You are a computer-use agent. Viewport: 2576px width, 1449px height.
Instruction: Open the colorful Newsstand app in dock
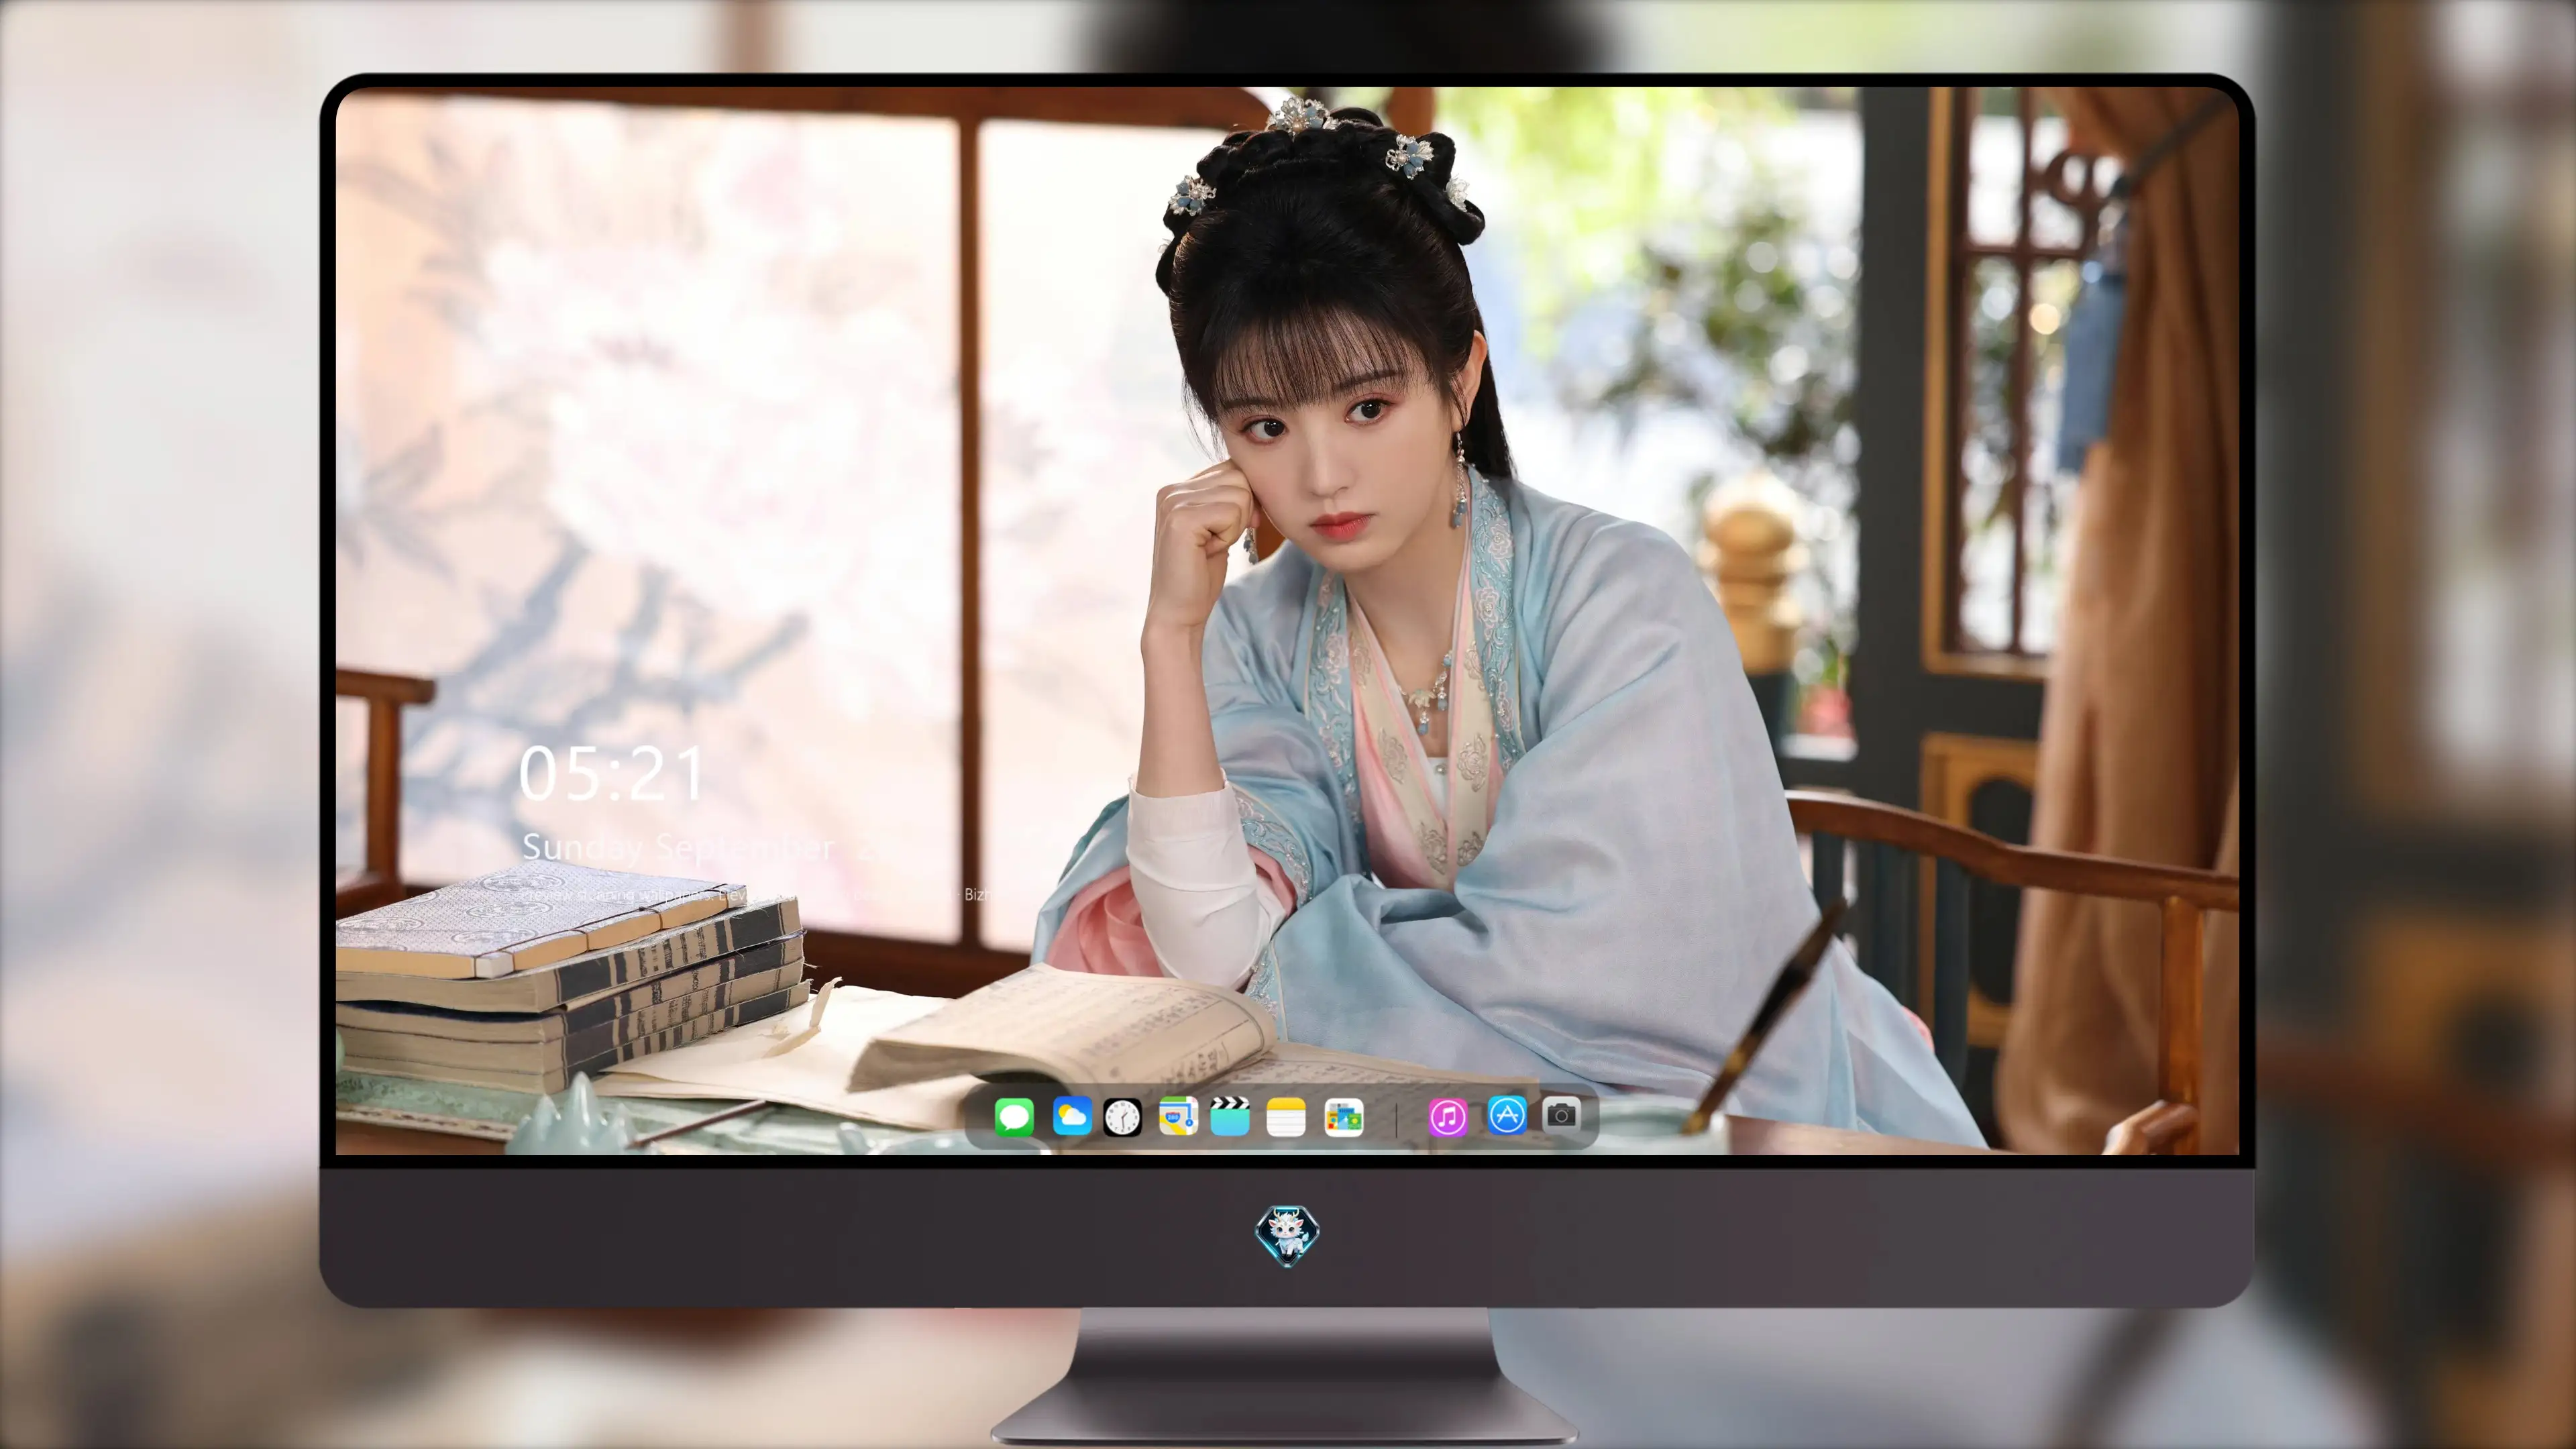[x=1344, y=1116]
